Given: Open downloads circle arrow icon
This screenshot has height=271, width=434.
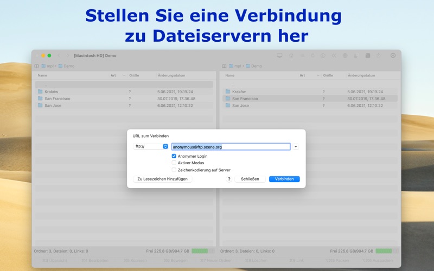Looking at the screenshot, I should pos(393,56).
